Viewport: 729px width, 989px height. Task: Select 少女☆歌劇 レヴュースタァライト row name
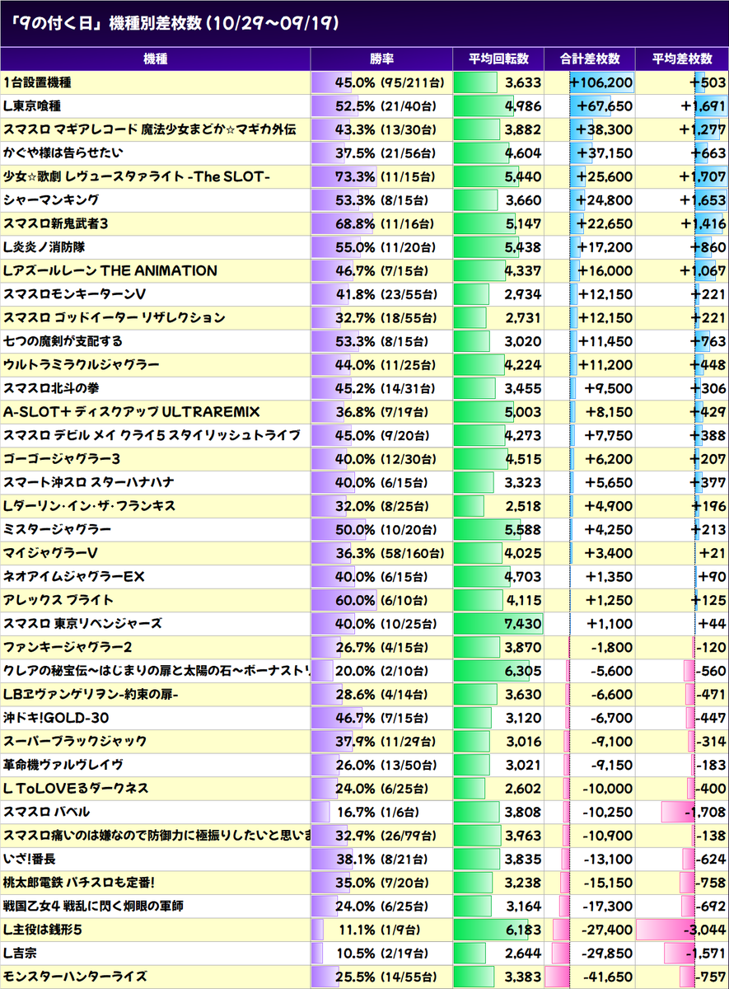click(x=138, y=176)
